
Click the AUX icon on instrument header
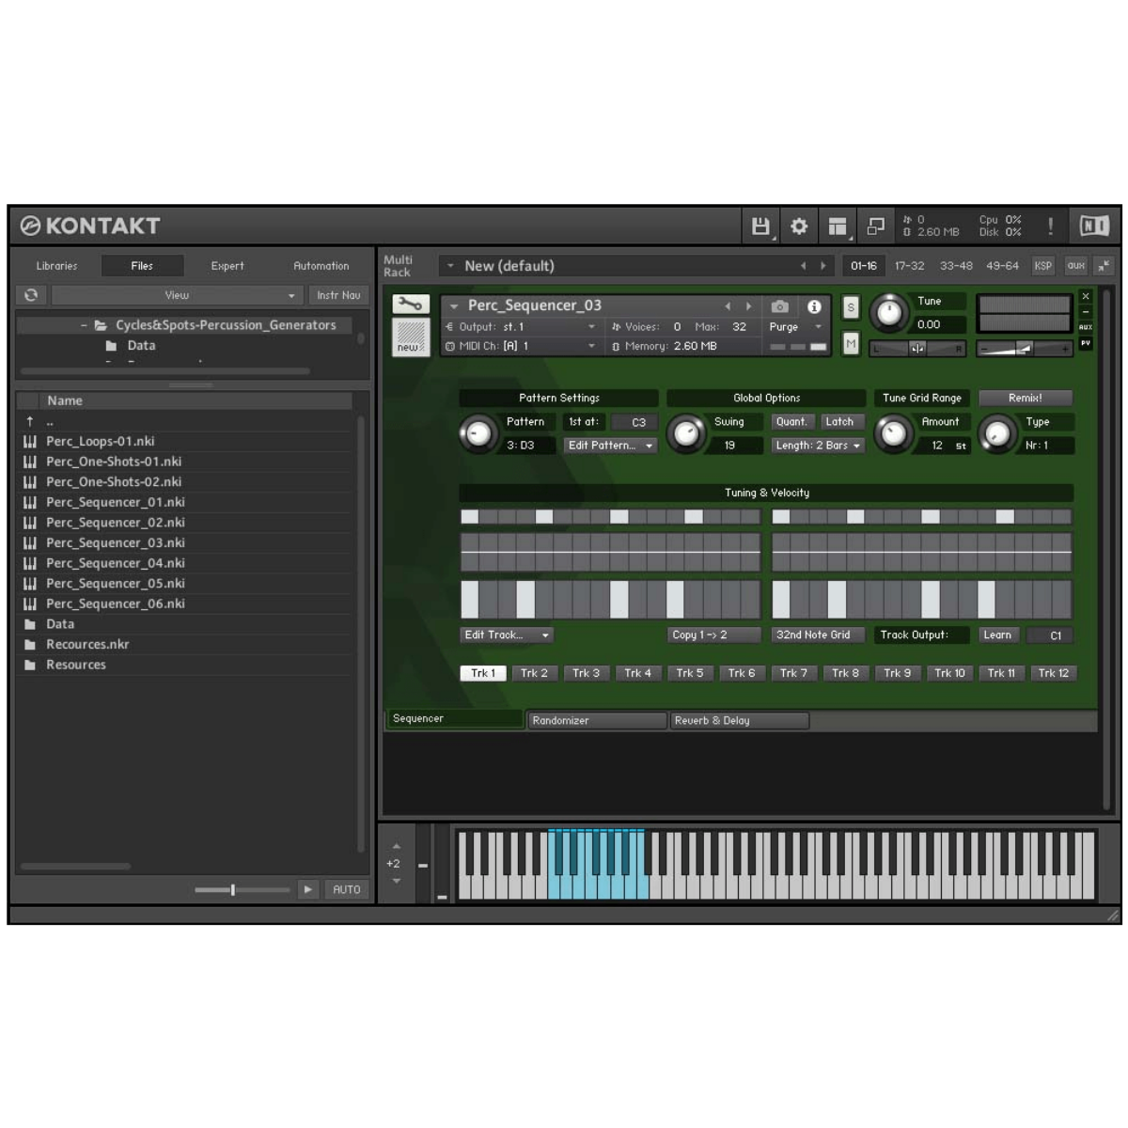coord(1086,327)
